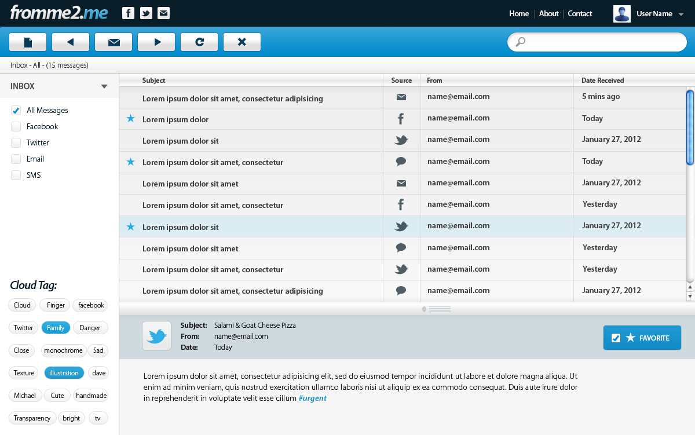Image resolution: width=695 pixels, height=435 pixels.
Task: Select the Family cloud tag
Action: [x=56, y=328]
